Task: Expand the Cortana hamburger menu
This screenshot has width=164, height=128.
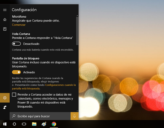Action: click(5, 10)
